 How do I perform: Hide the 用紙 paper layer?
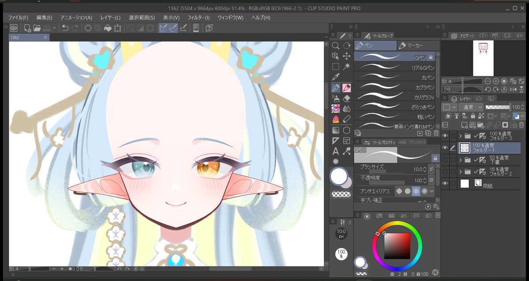click(445, 183)
